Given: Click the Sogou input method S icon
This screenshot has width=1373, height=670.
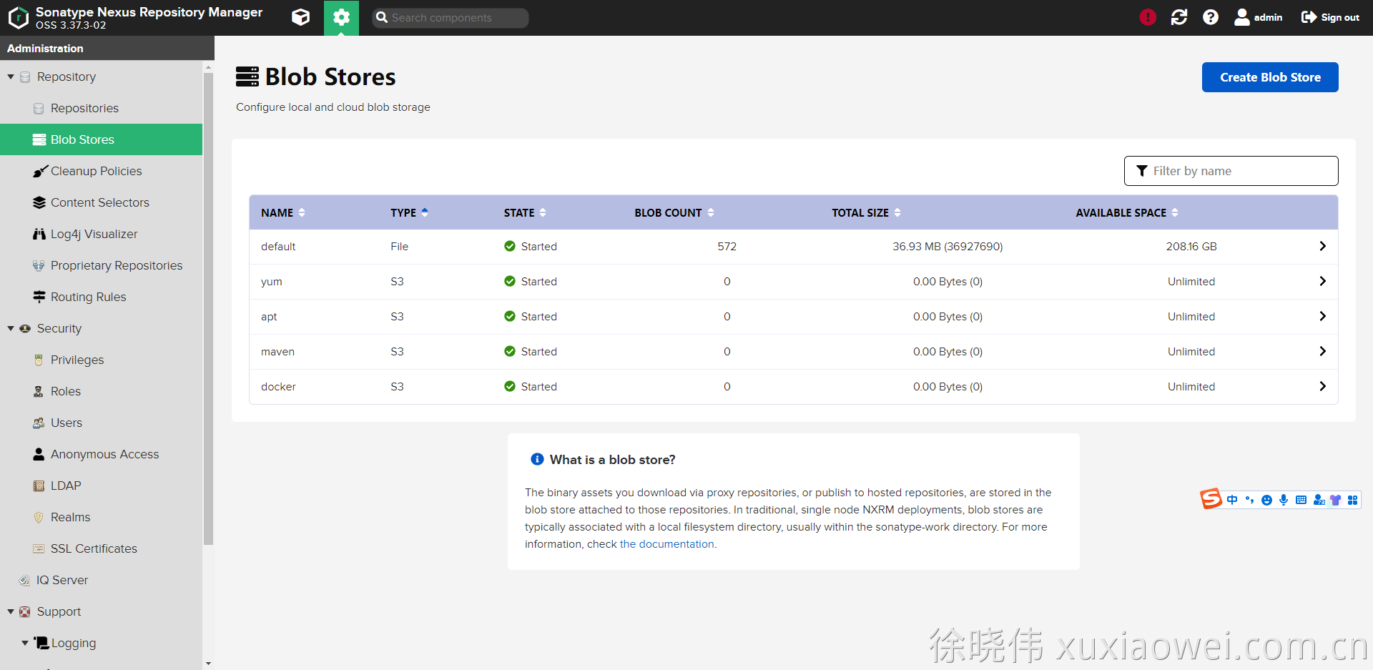Looking at the screenshot, I should click(1211, 498).
